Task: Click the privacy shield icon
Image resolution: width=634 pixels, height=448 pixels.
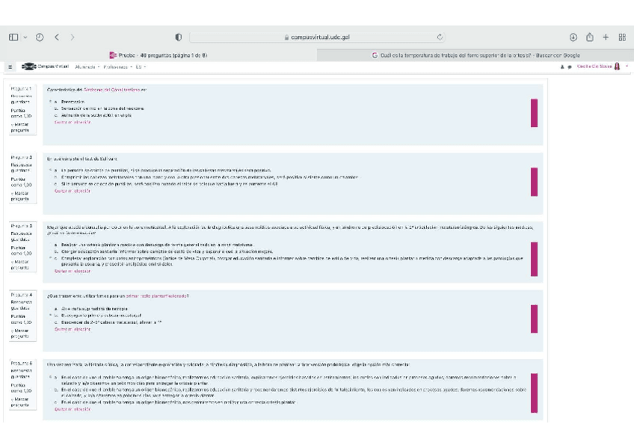Action: coord(178,37)
